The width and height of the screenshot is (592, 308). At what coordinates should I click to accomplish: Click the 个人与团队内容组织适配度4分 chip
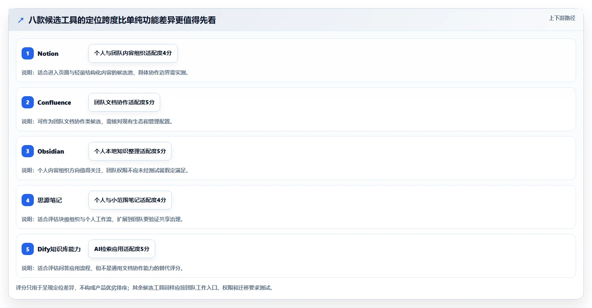point(133,53)
